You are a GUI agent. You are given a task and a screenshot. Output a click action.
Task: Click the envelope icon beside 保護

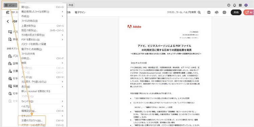10,86
